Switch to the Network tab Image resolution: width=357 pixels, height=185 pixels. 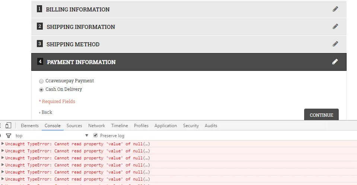[x=96, y=126]
